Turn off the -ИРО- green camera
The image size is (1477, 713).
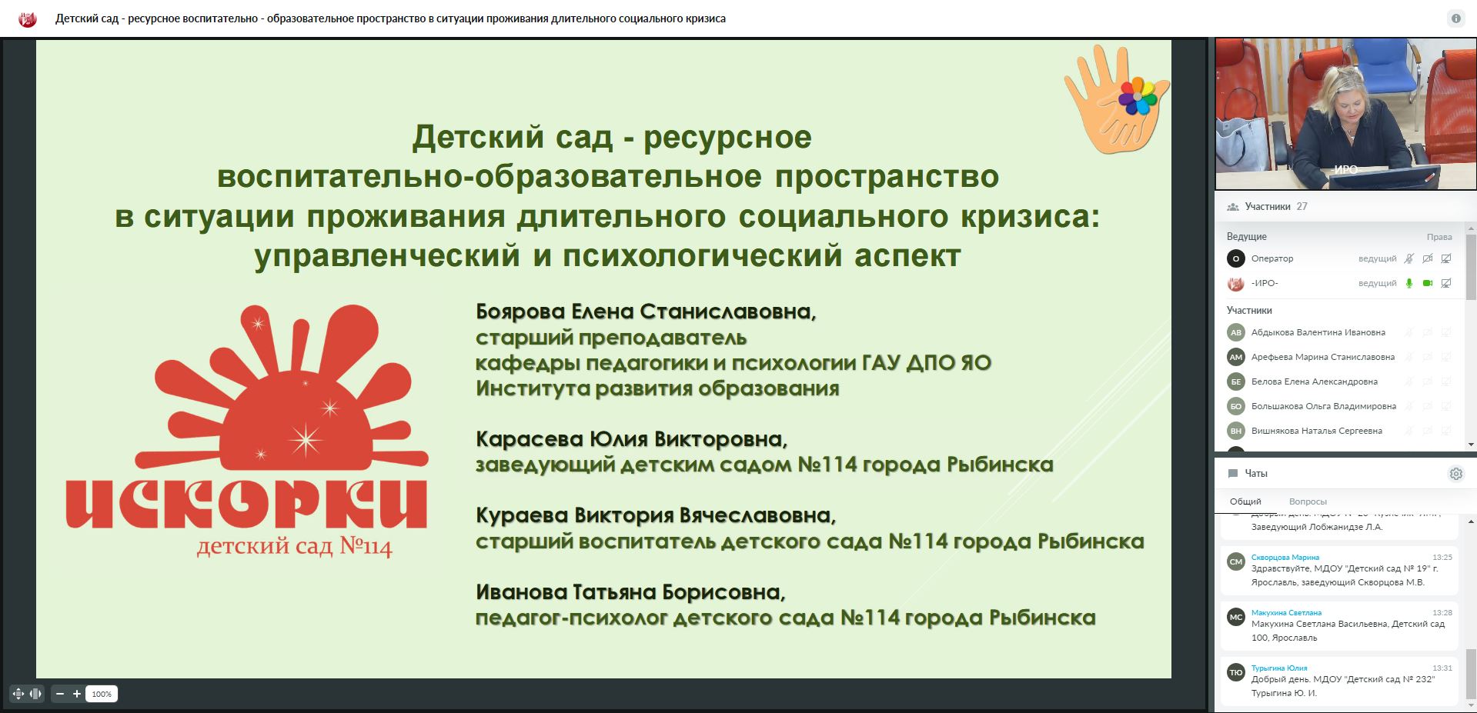point(1428,284)
